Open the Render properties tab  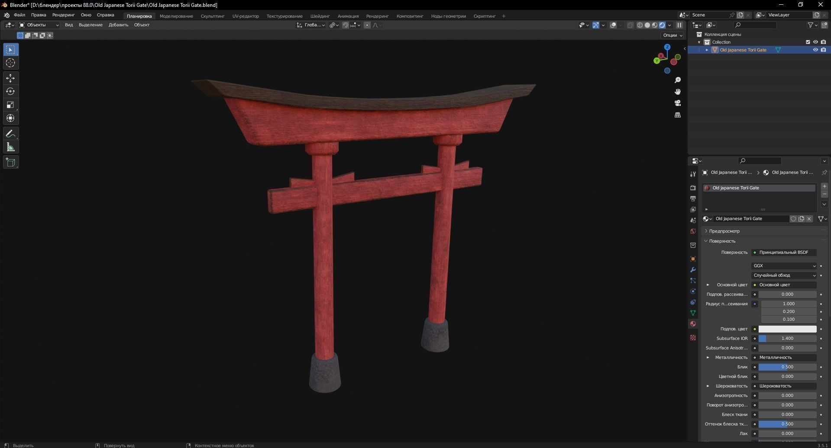[x=693, y=188]
